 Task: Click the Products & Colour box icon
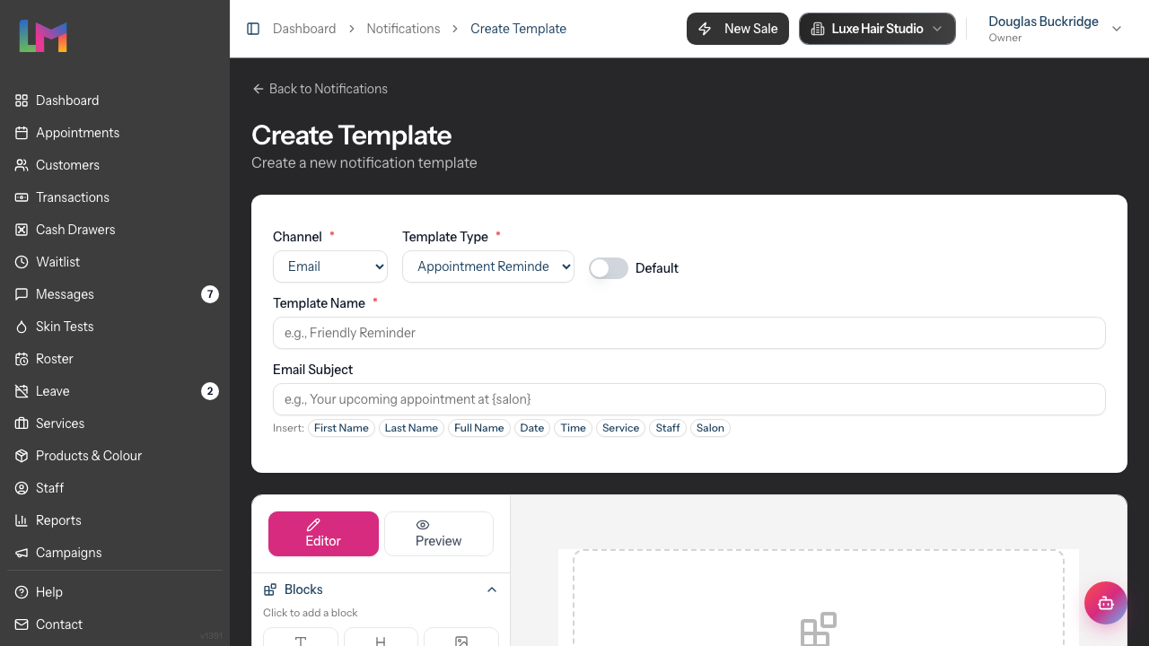click(22, 456)
